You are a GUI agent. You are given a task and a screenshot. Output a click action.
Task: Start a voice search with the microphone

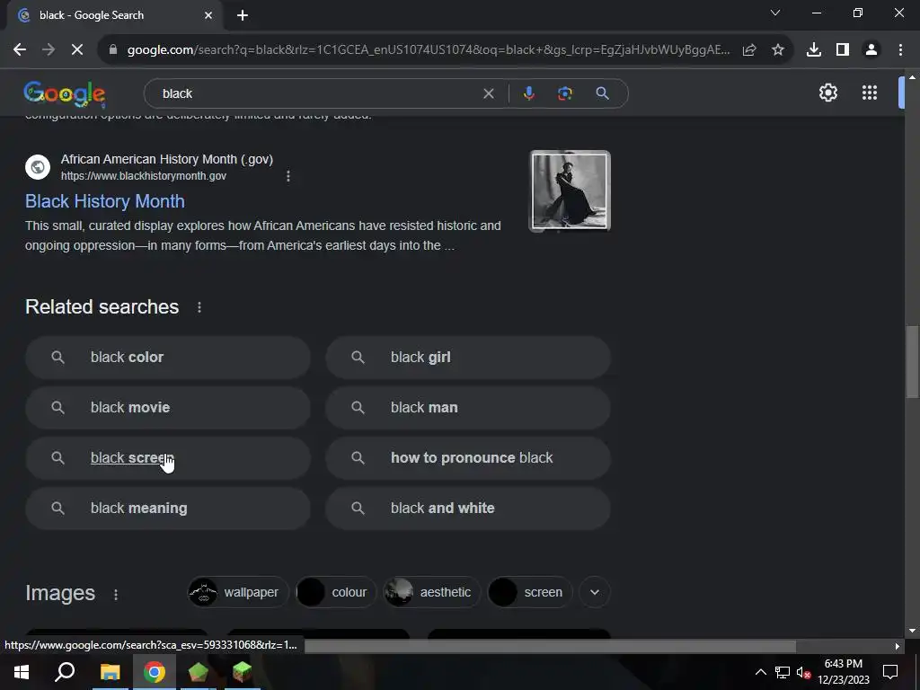[528, 93]
